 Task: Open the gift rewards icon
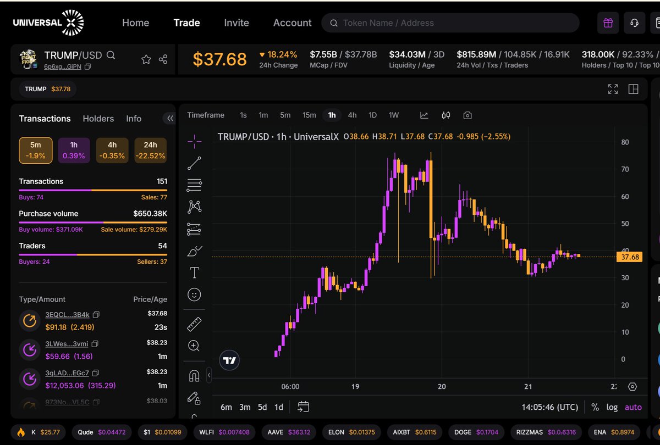point(608,23)
